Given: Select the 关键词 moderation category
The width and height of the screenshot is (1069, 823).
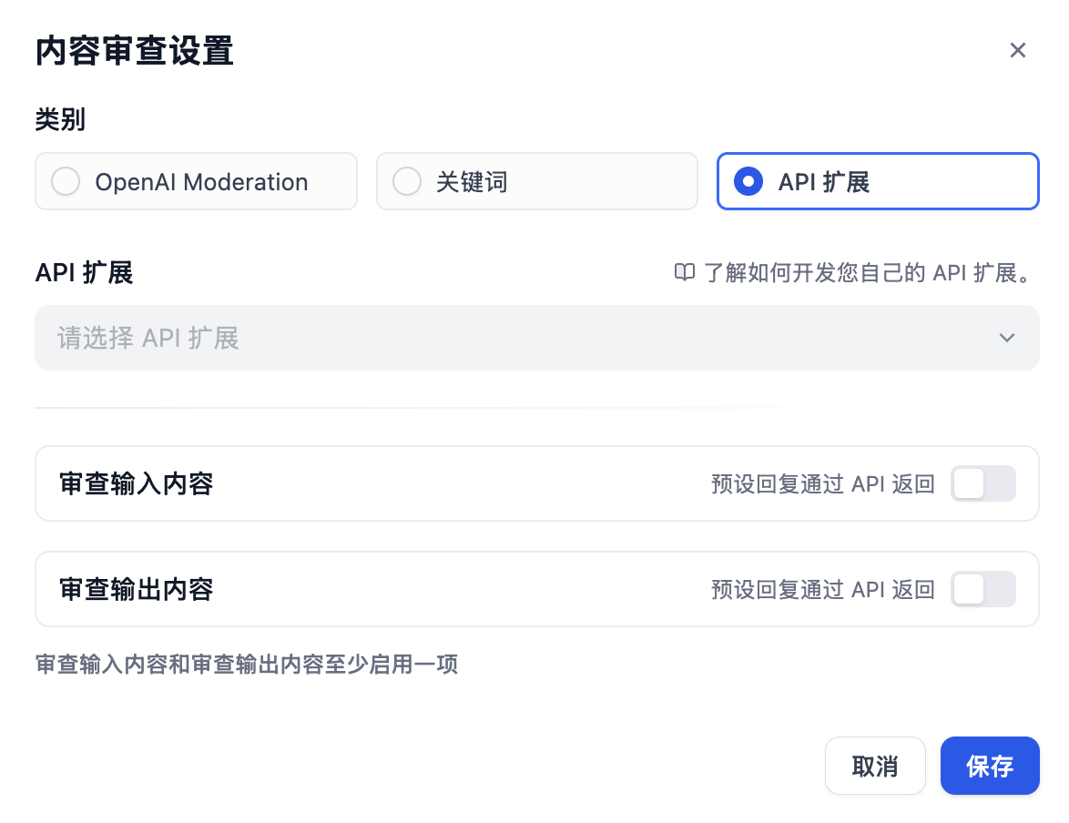Looking at the screenshot, I should 536,181.
